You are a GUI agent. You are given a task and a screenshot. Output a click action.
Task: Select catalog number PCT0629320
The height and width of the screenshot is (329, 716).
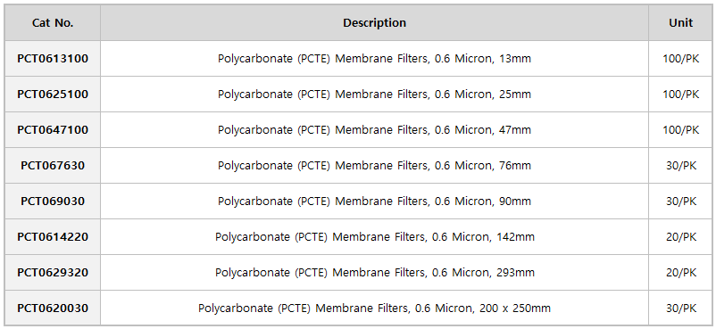(53, 273)
